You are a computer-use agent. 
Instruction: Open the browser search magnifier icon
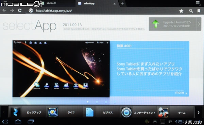click(x=191, y=11)
